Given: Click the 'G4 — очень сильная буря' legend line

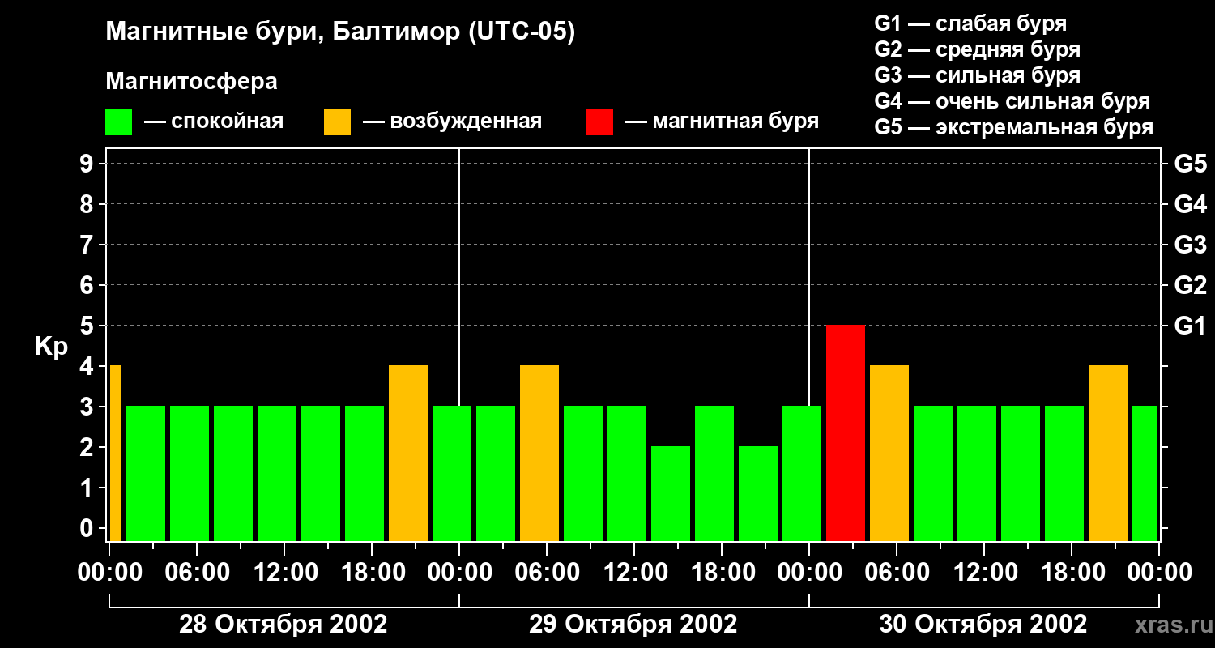Looking at the screenshot, I should point(1013,101).
